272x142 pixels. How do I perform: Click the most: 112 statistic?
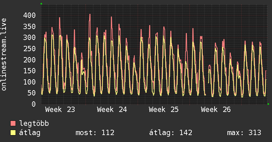[x=95, y=133]
